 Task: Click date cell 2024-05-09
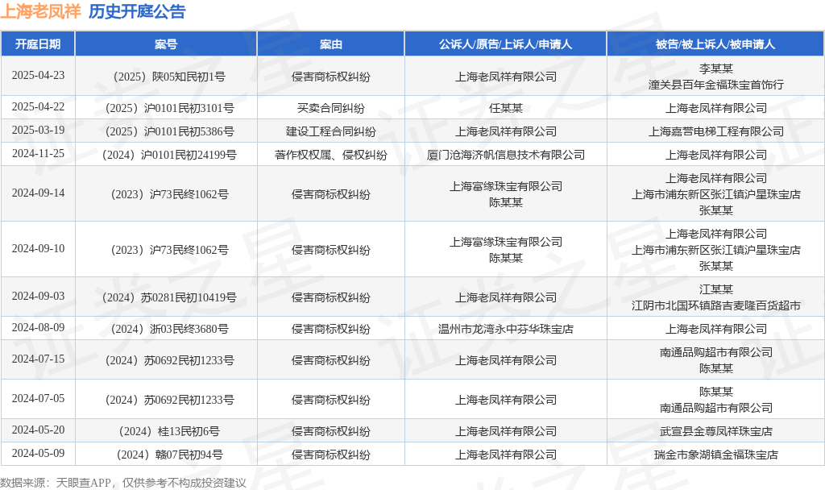point(38,453)
